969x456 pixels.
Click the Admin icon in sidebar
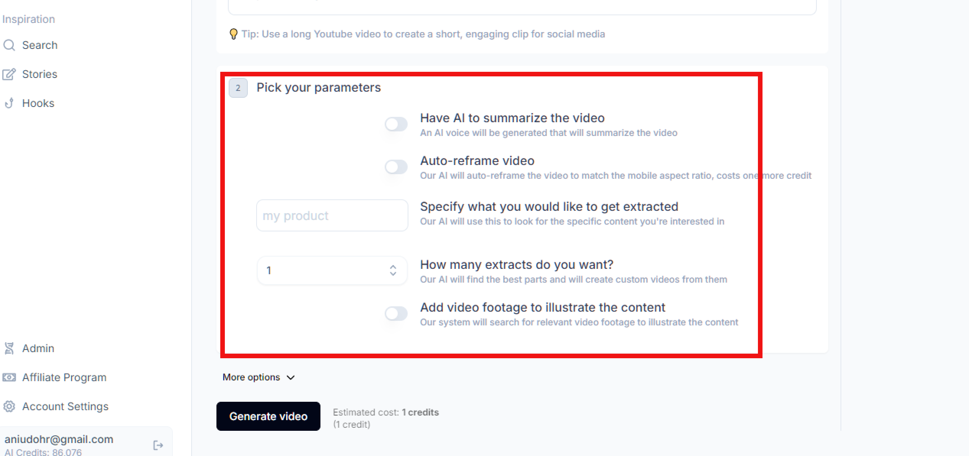click(9, 348)
